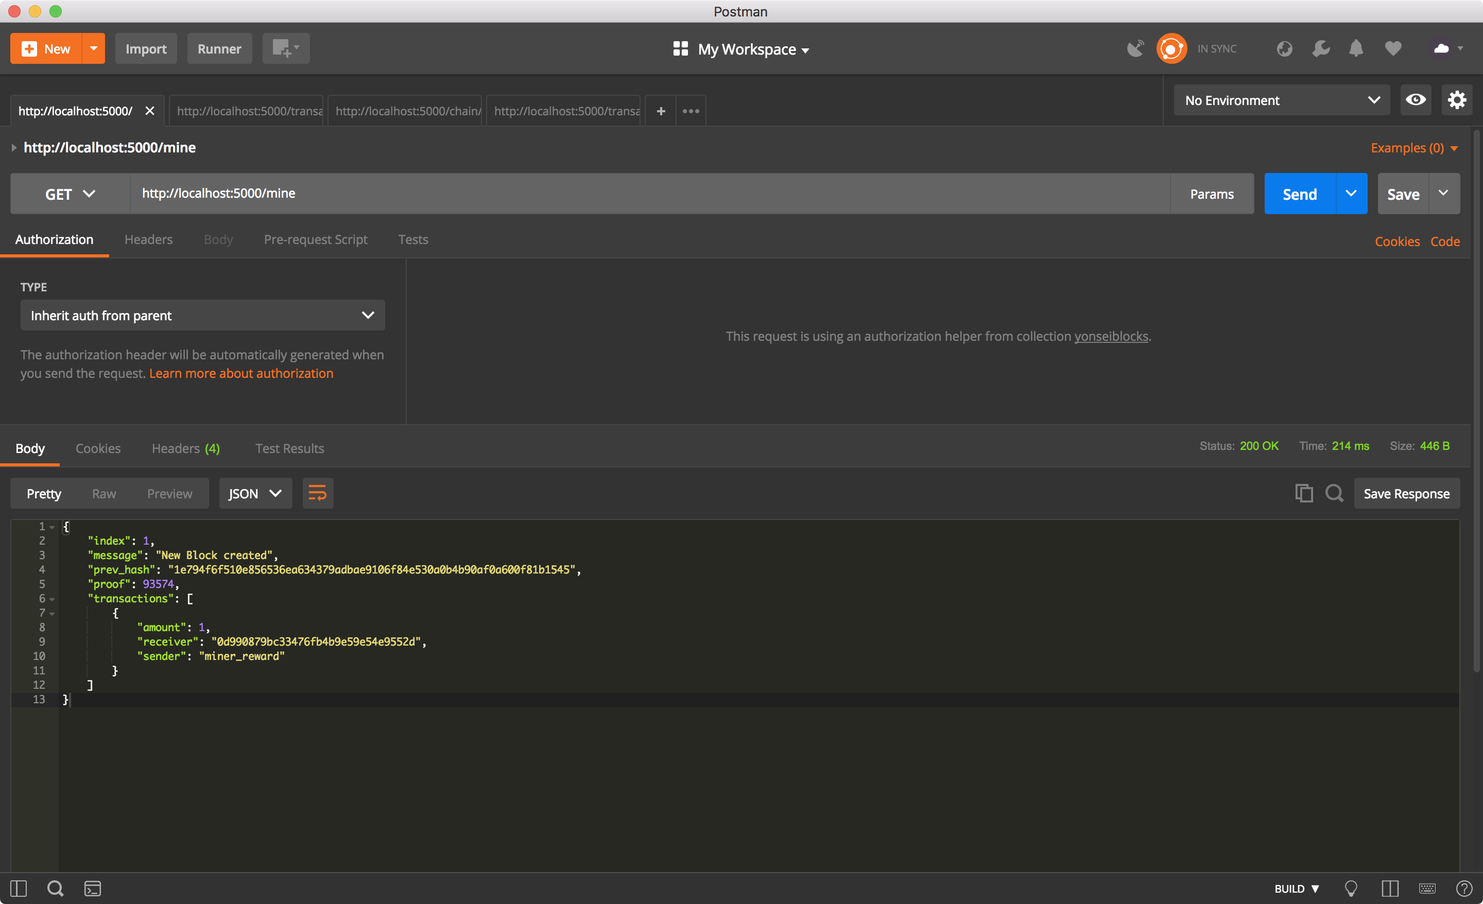Switch to Preview view
The image size is (1483, 904).
click(170, 494)
